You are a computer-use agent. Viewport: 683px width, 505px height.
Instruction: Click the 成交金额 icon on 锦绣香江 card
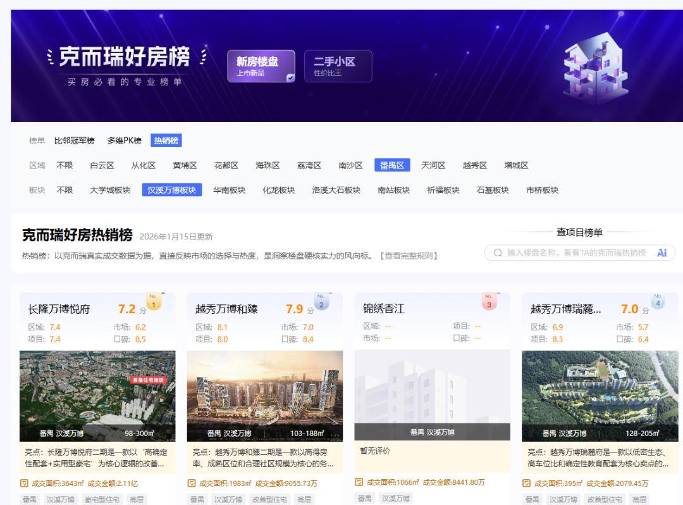(359, 482)
